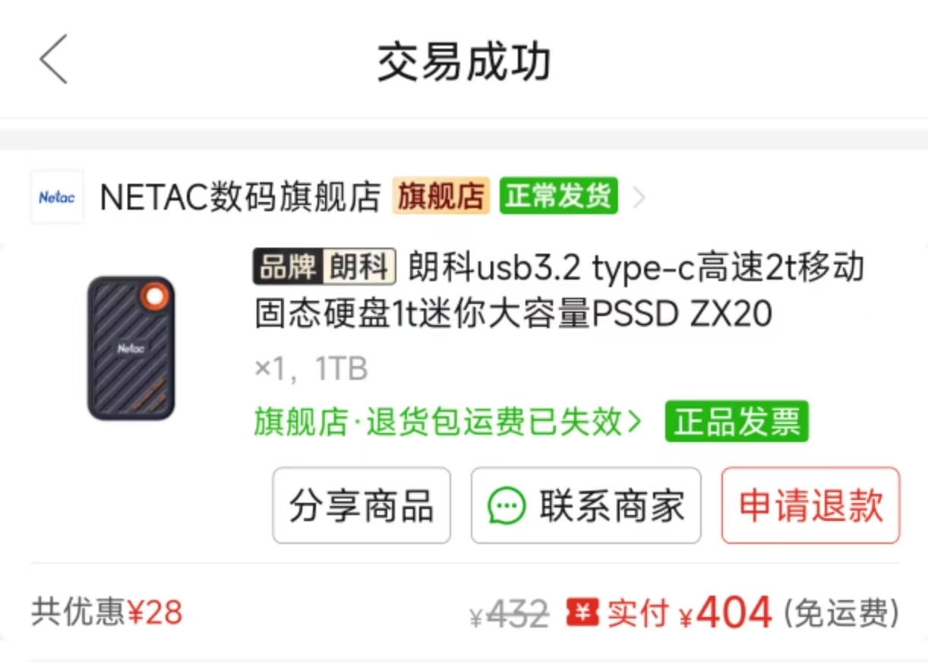Viewport: 928px width, 667px height.
Task: Tap the 交易成功 page title
Action: point(464,62)
